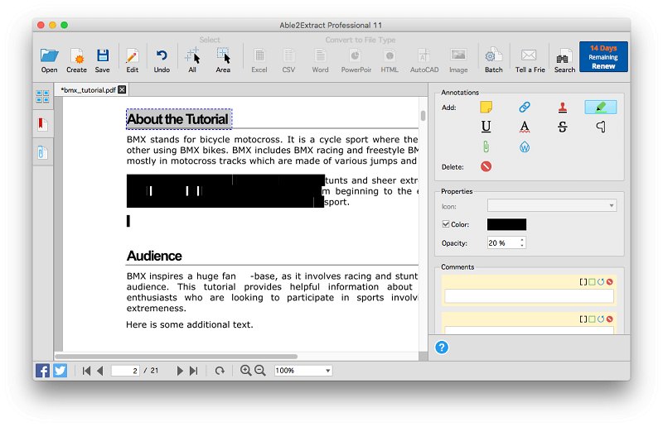Click the horizontal scrollbar below the document

[177, 357]
